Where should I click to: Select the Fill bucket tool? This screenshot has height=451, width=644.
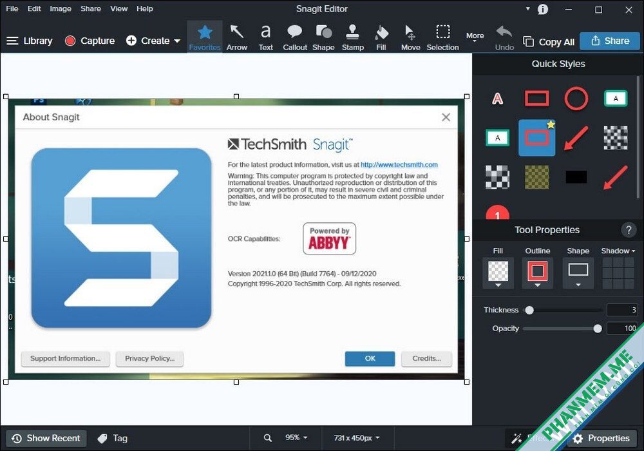point(381,37)
